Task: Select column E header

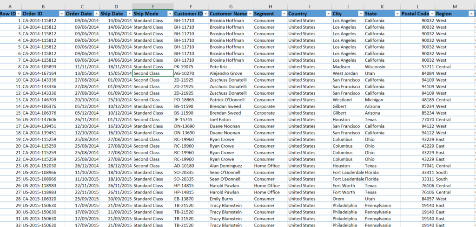Action: (x=153, y=6)
